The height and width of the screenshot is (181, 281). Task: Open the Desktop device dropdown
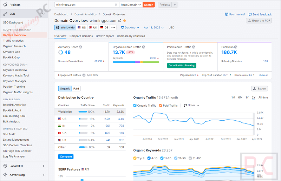click(x=130, y=28)
